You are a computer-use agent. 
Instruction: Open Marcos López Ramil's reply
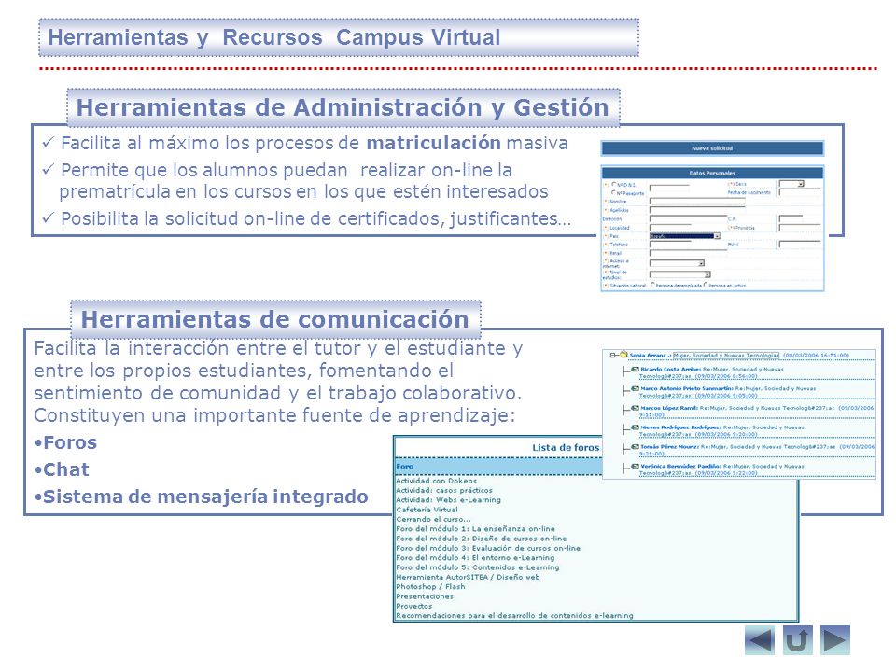pos(757,412)
